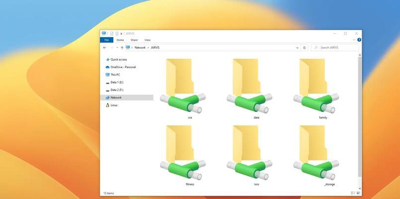Refresh the JARVIS folder view
Image resolution: width=400 pixels, height=199 pixels.
point(304,48)
